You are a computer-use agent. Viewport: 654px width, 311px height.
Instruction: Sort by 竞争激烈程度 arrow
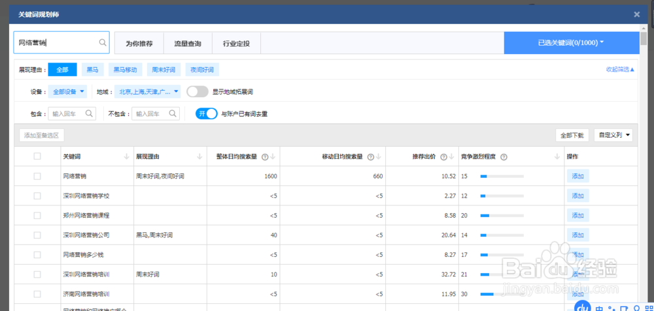tap(557, 156)
